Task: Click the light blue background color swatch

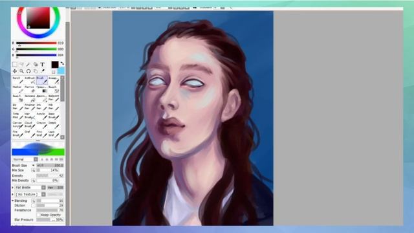Action: pos(61,71)
